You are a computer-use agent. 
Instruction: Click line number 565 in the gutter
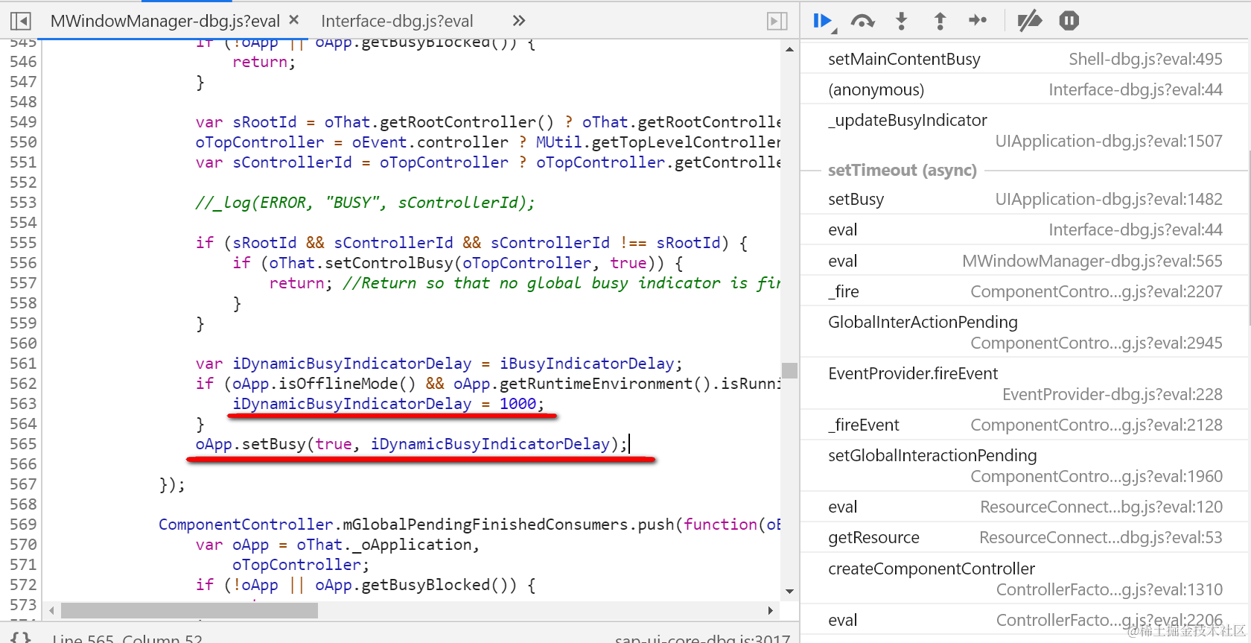click(x=23, y=444)
